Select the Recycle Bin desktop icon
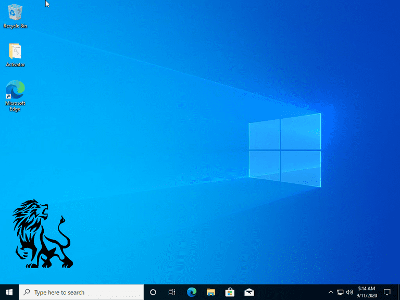 pos(15,16)
